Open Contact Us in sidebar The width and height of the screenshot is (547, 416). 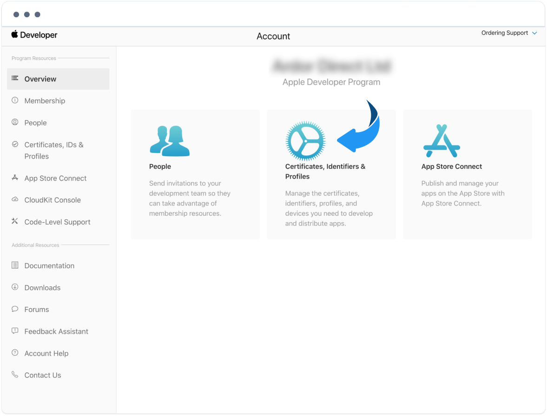[43, 375]
